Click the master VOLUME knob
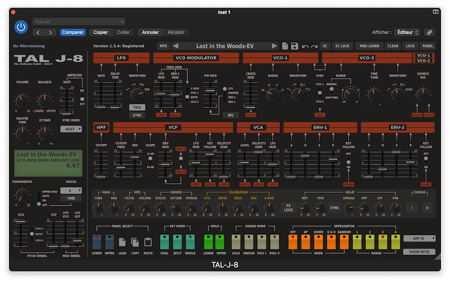 [x=22, y=101]
